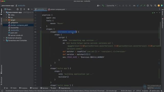The width and height of the screenshot is (164, 92).
Task: Open server-cmds.sh in project tree
Action: click(x=16, y=35)
